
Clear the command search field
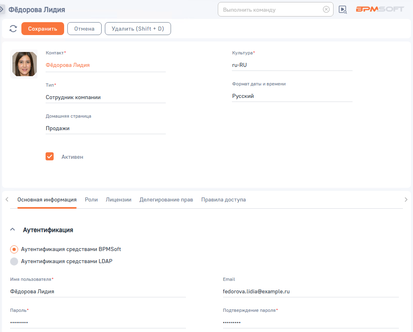[326, 10]
